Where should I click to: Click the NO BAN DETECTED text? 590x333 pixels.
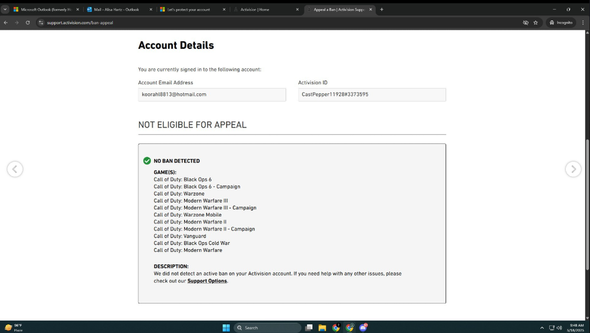pyautogui.click(x=177, y=161)
